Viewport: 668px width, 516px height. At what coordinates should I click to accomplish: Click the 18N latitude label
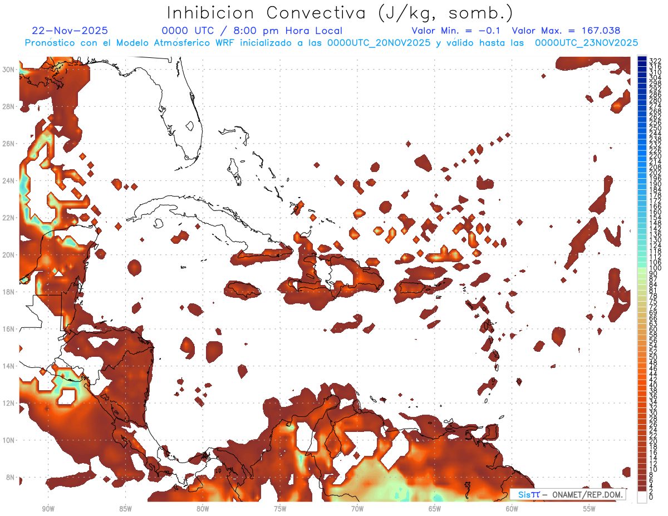pos(9,292)
